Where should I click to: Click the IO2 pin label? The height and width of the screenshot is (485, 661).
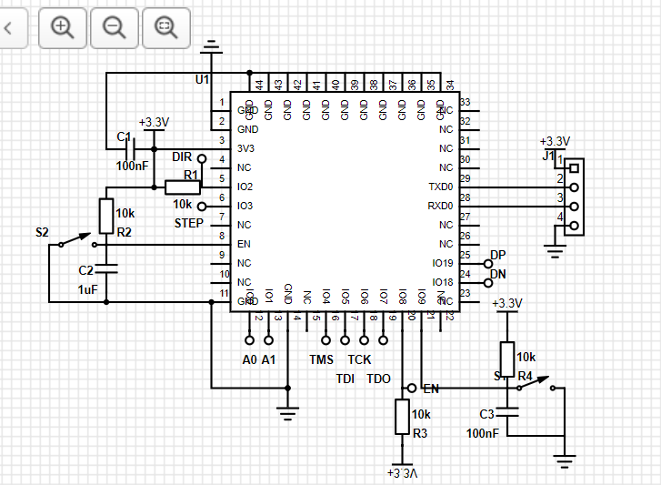(x=245, y=187)
